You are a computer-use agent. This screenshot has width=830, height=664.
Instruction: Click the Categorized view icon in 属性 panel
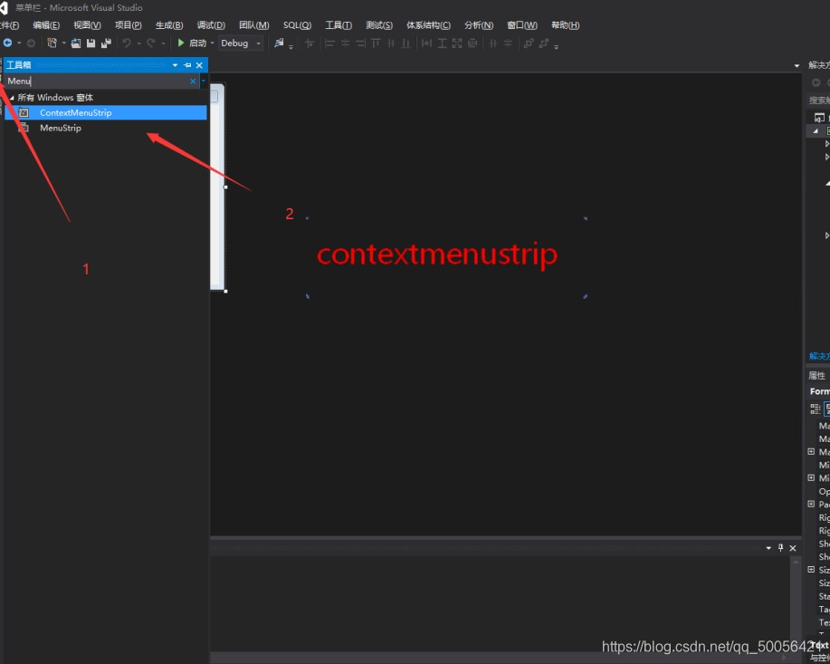coord(816,409)
